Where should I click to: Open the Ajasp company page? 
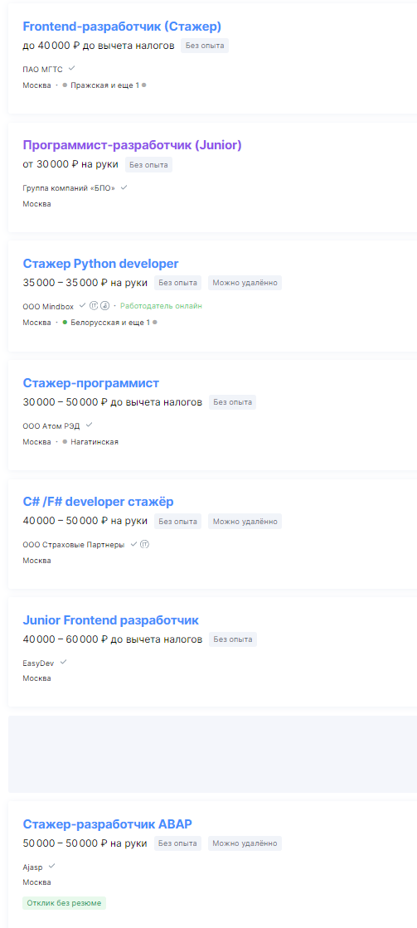tap(32, 867)
